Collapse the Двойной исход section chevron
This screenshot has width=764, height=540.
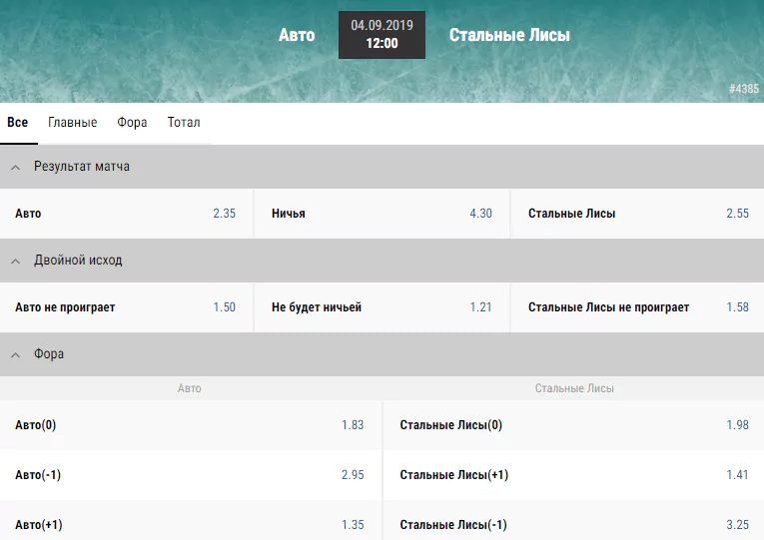tap(16, 261)
